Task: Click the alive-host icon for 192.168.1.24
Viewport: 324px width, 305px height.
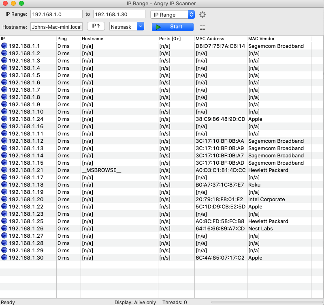Action: tap(4, 119)
